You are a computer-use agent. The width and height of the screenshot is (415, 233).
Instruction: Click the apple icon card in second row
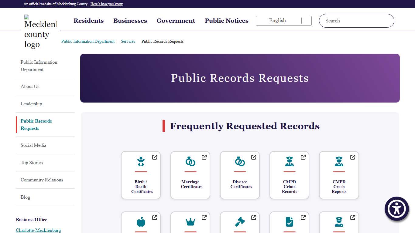pyautogui.click(x=141, y=222)
